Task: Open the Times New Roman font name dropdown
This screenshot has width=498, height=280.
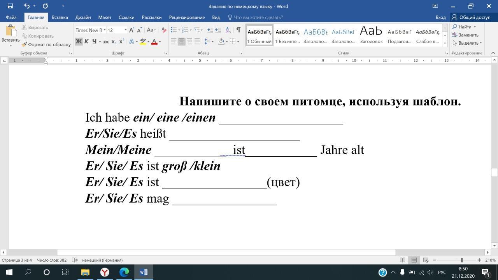Action: [104, 30]
